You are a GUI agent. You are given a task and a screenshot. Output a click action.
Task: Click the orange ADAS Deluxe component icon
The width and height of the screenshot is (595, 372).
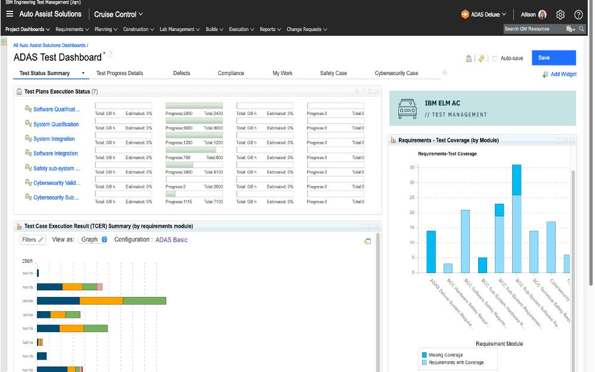[x=465, y=14]
